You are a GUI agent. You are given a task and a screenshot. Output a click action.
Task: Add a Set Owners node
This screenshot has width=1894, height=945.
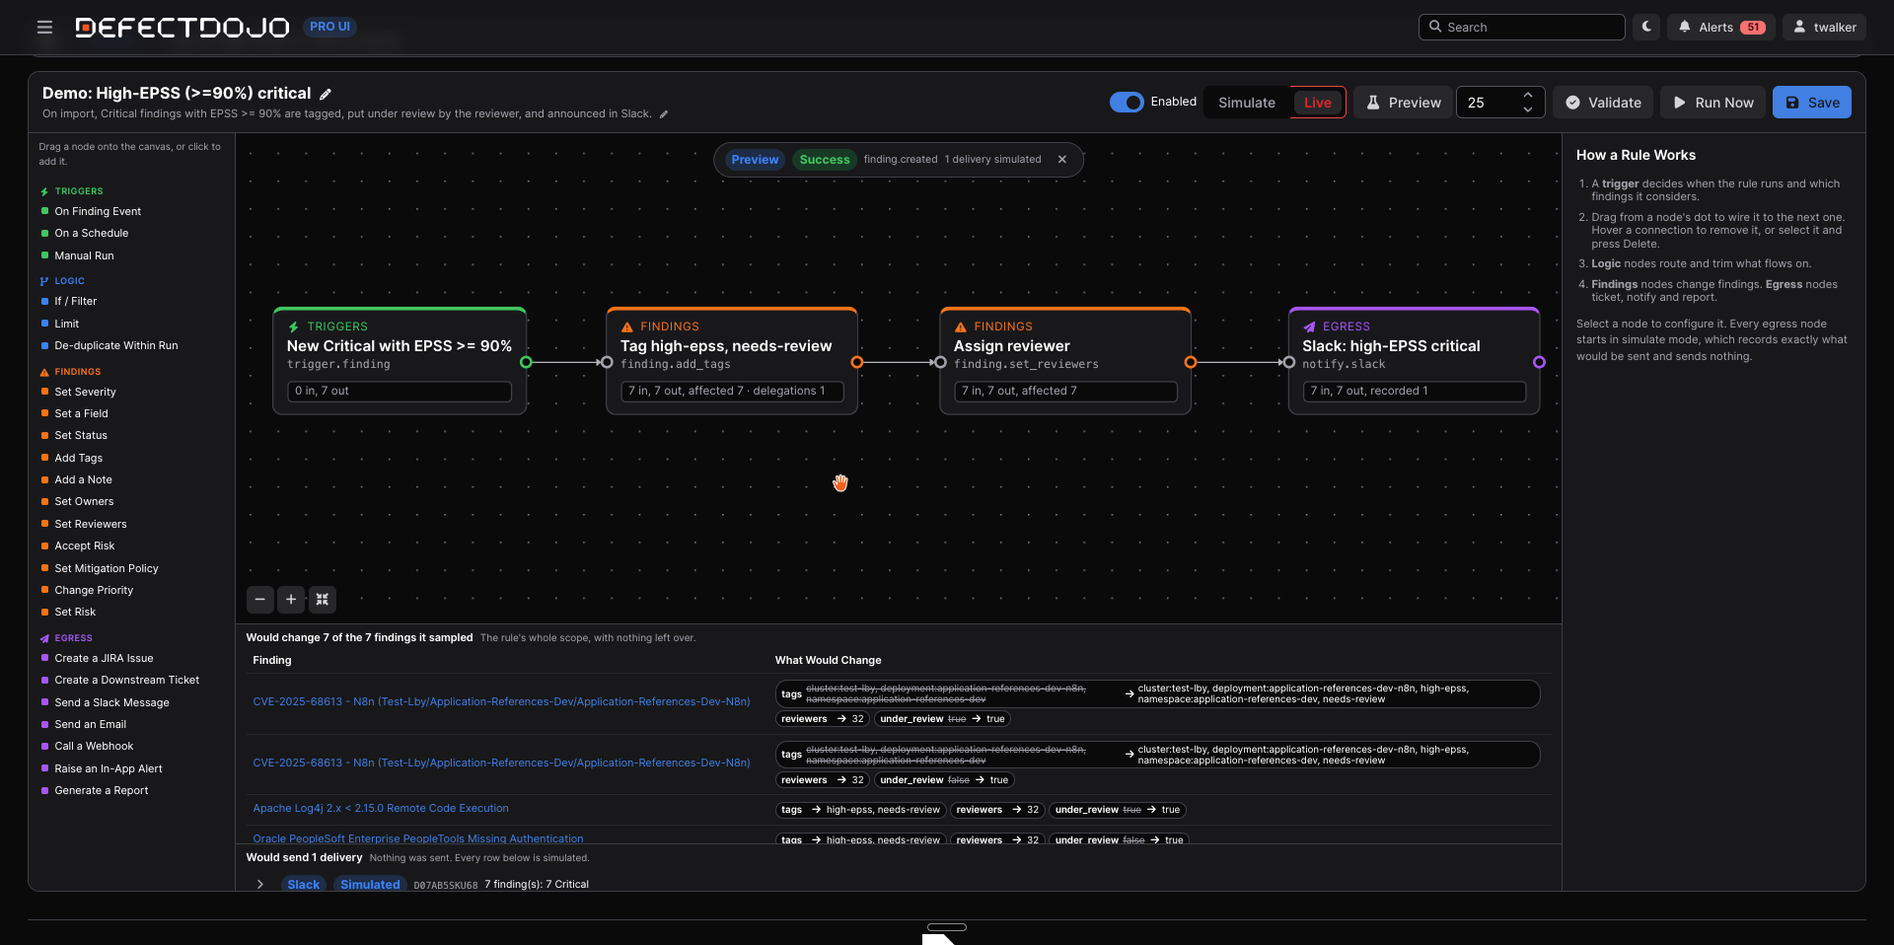[84, 501]
